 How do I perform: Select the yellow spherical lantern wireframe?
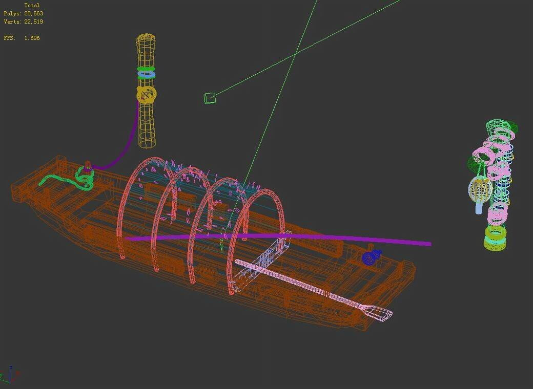(480, 190)
